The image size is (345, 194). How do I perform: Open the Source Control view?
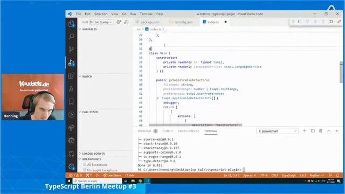tap(71, 49)
